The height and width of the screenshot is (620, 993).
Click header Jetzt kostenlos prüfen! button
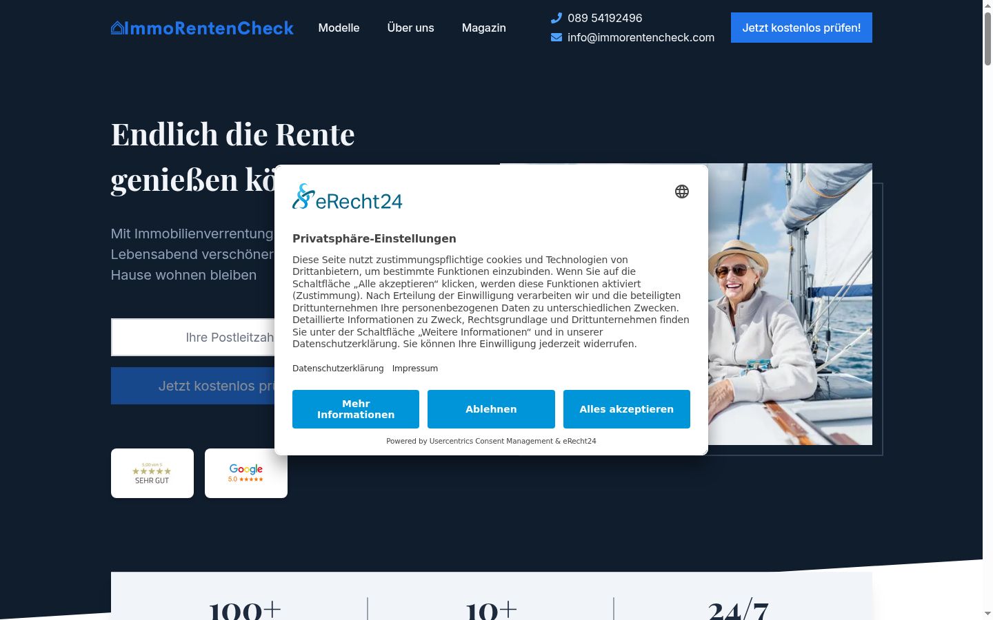[x=801, y=28]
